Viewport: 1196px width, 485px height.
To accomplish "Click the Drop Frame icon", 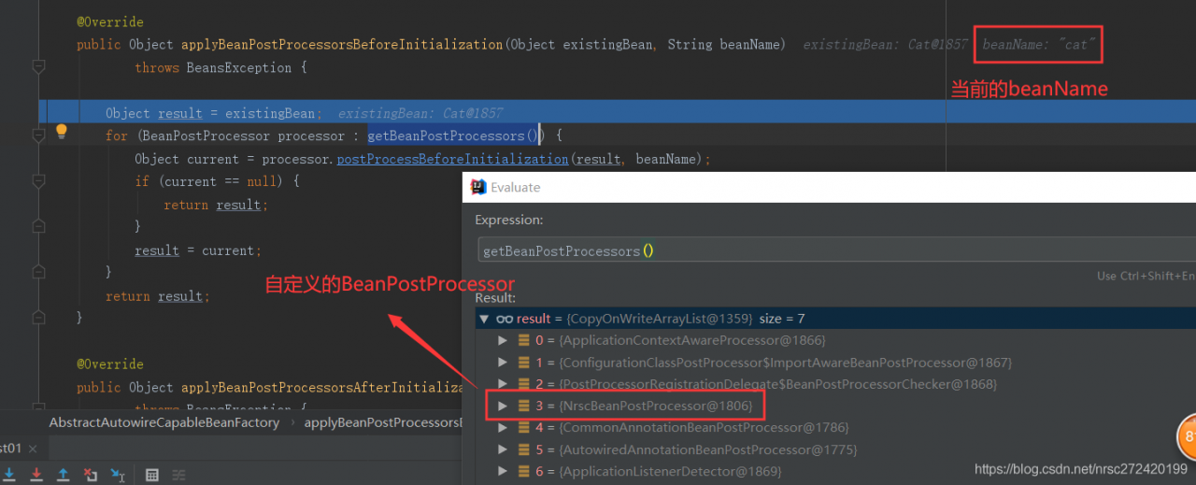I will pos(91,475).
